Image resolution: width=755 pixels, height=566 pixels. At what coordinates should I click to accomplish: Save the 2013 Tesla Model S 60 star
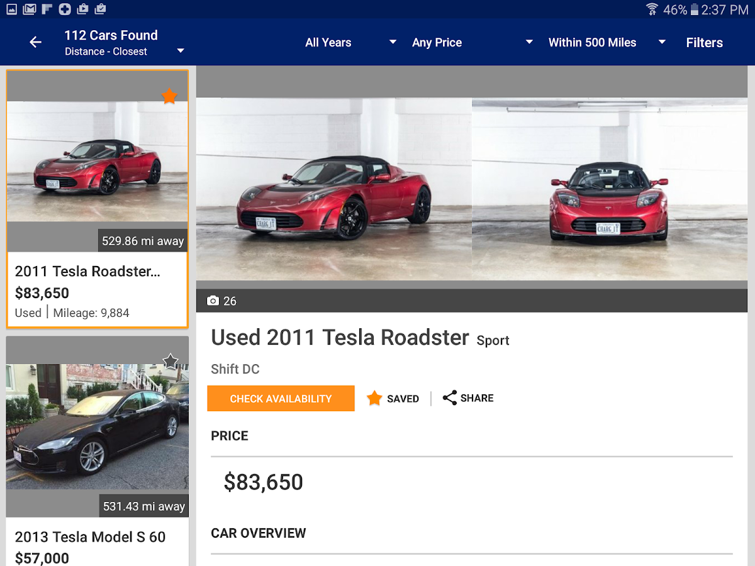click(171, 361)
